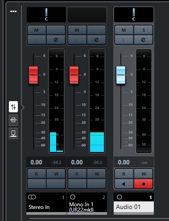Click the mono icon on Audio 01
This screenshot has height=221, width=169.
120,197
